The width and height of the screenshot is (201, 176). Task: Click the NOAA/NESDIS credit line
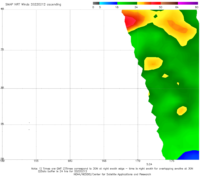click(112, 174)
